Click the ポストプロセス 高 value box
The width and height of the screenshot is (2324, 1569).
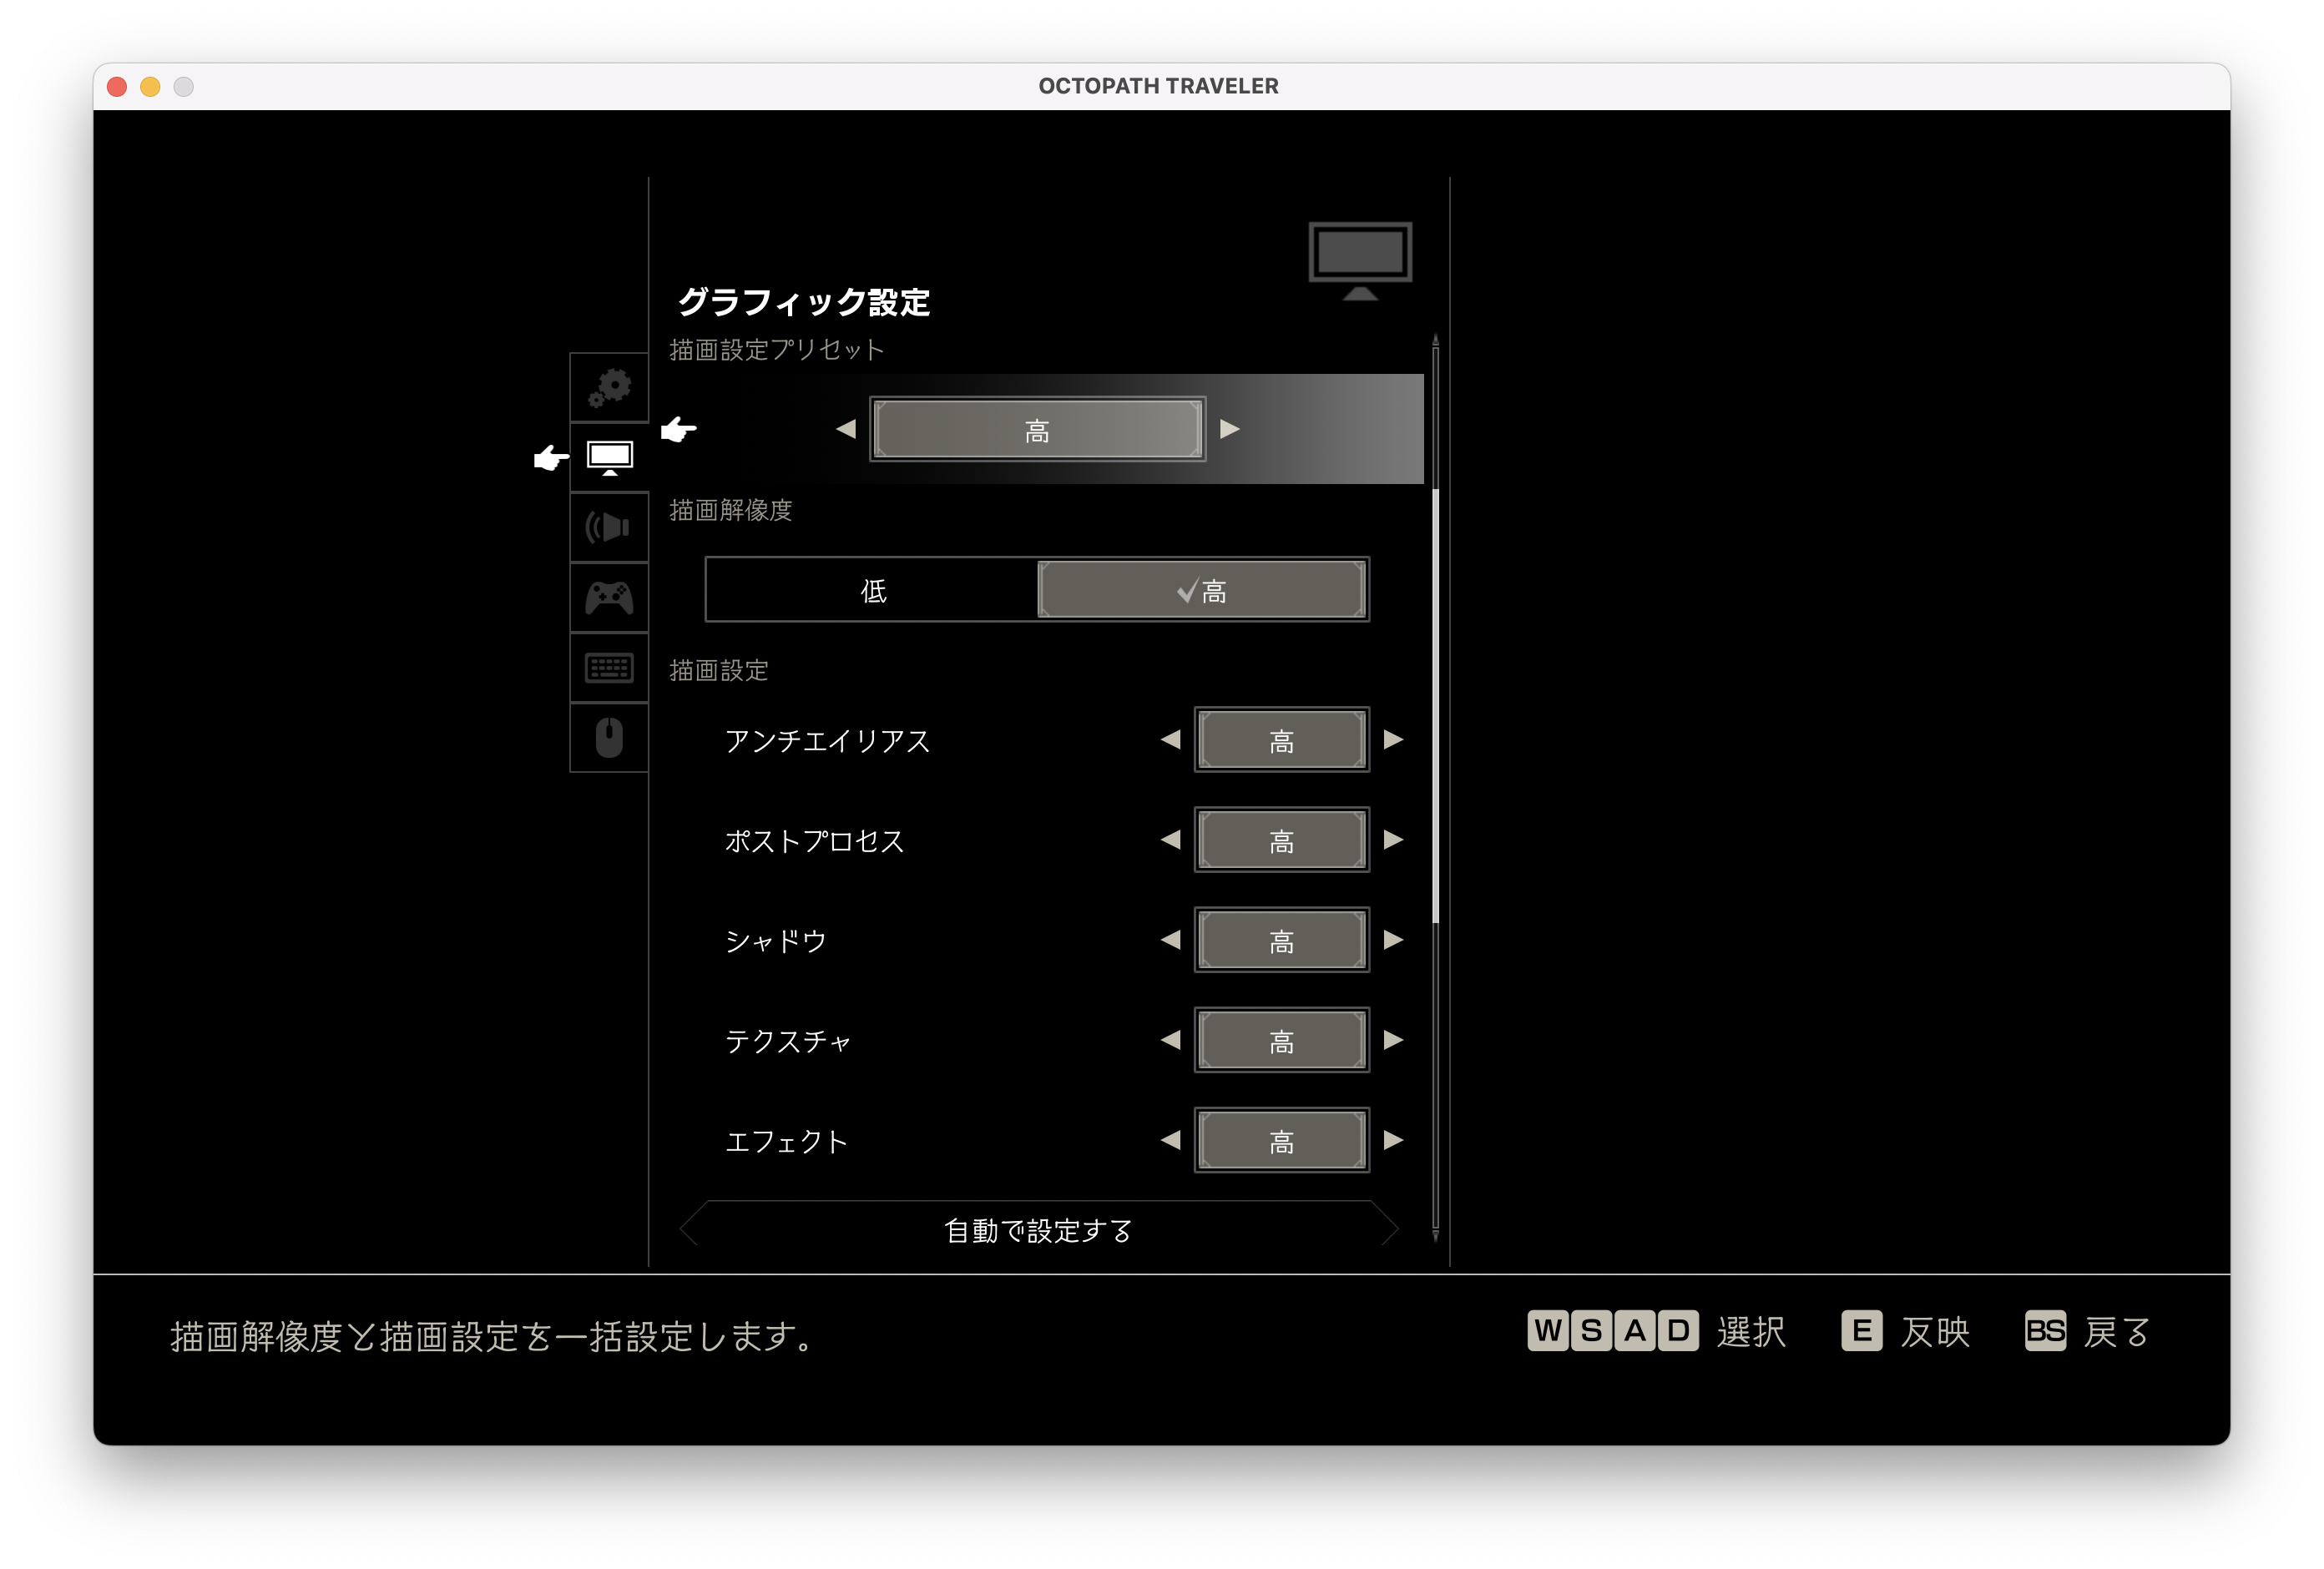pos(1281,840)
